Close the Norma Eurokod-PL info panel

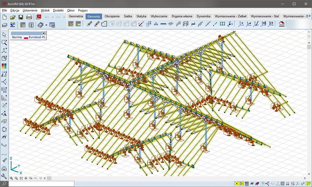[x=44, y=33]
